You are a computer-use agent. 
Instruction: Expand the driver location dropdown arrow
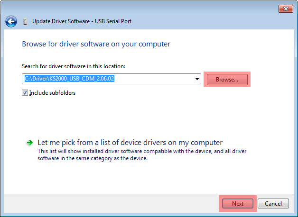coord(197,79)
